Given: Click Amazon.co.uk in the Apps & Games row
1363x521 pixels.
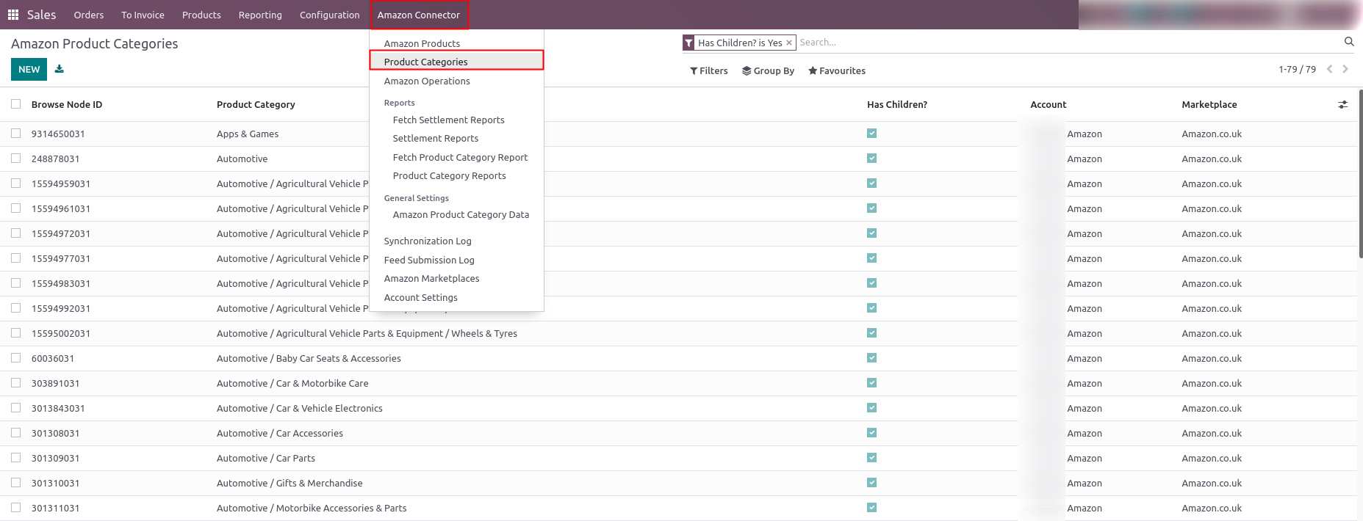Looking at the screenshot, I should (1212, 134).
